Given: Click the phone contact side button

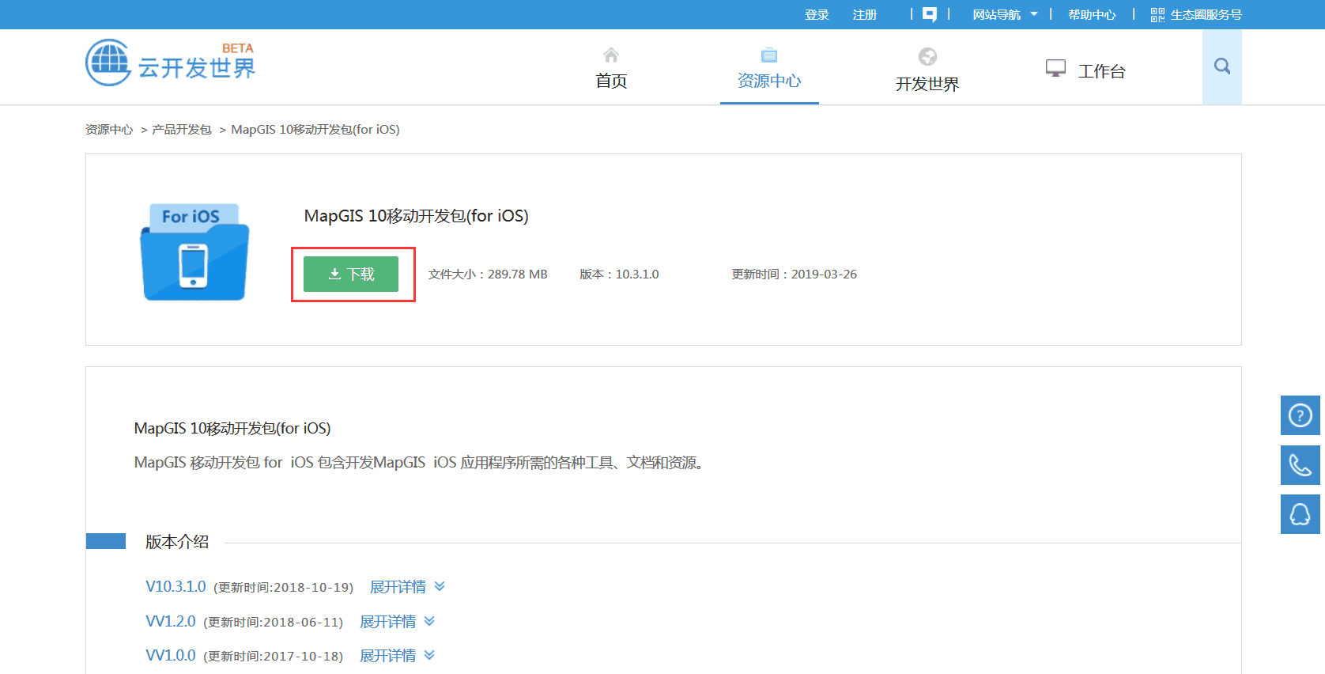Looking at the screenshot, I should [x=1300, y=465].
